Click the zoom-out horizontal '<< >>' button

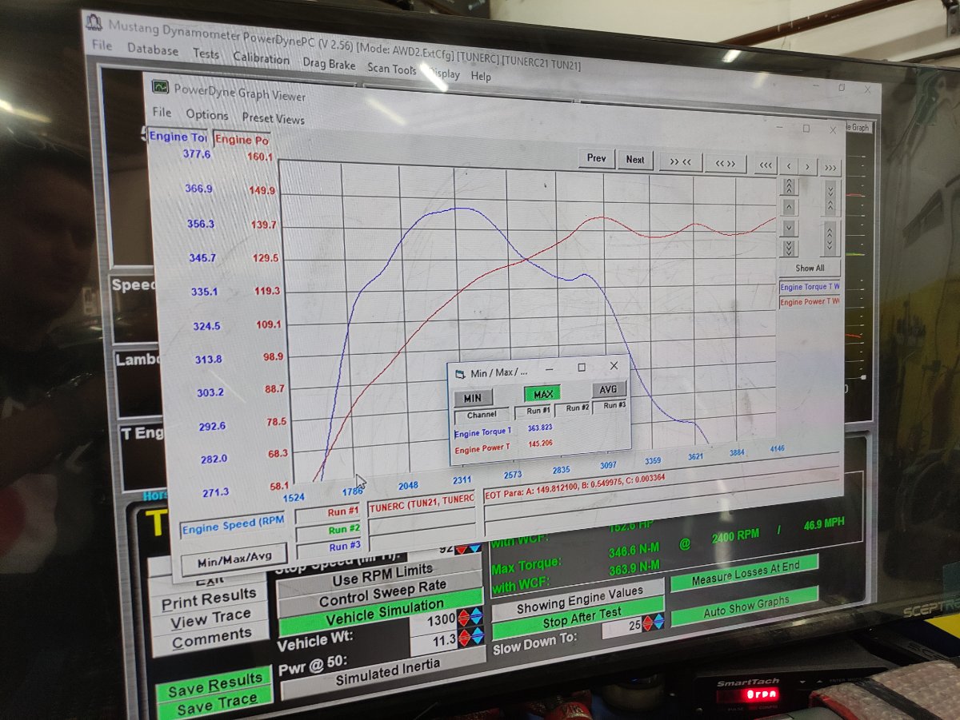[726, 164]
